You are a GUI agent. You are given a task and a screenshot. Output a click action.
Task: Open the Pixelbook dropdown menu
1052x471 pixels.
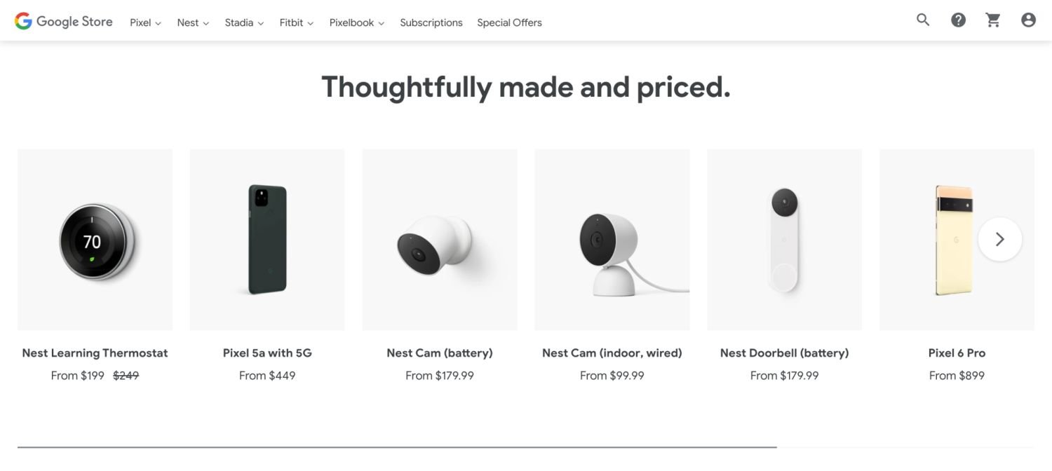(357, 22)
